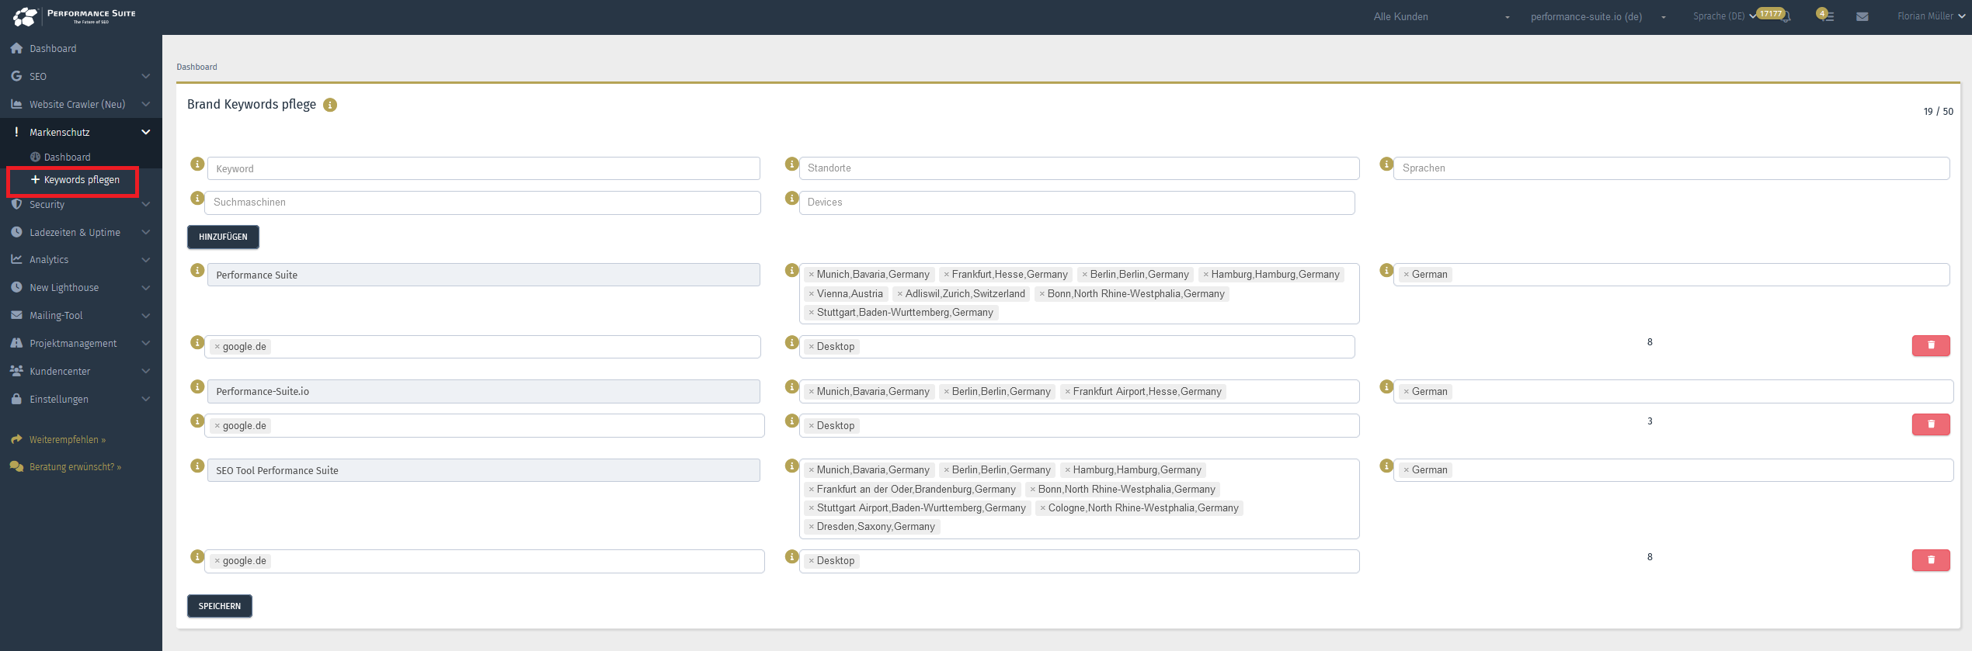Open the Sprache (DE) language dropdown
This screenshot has height=651, width=1972.
[1724, 16]
